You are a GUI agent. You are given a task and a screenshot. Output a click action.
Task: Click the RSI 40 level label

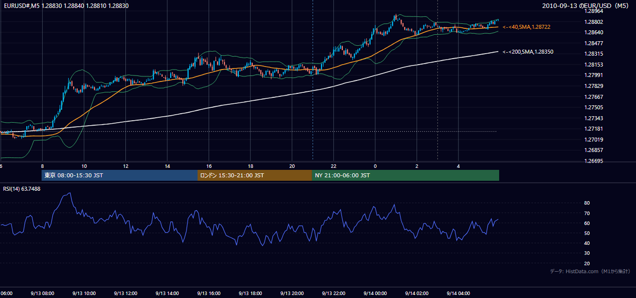(x=587, y=243)
